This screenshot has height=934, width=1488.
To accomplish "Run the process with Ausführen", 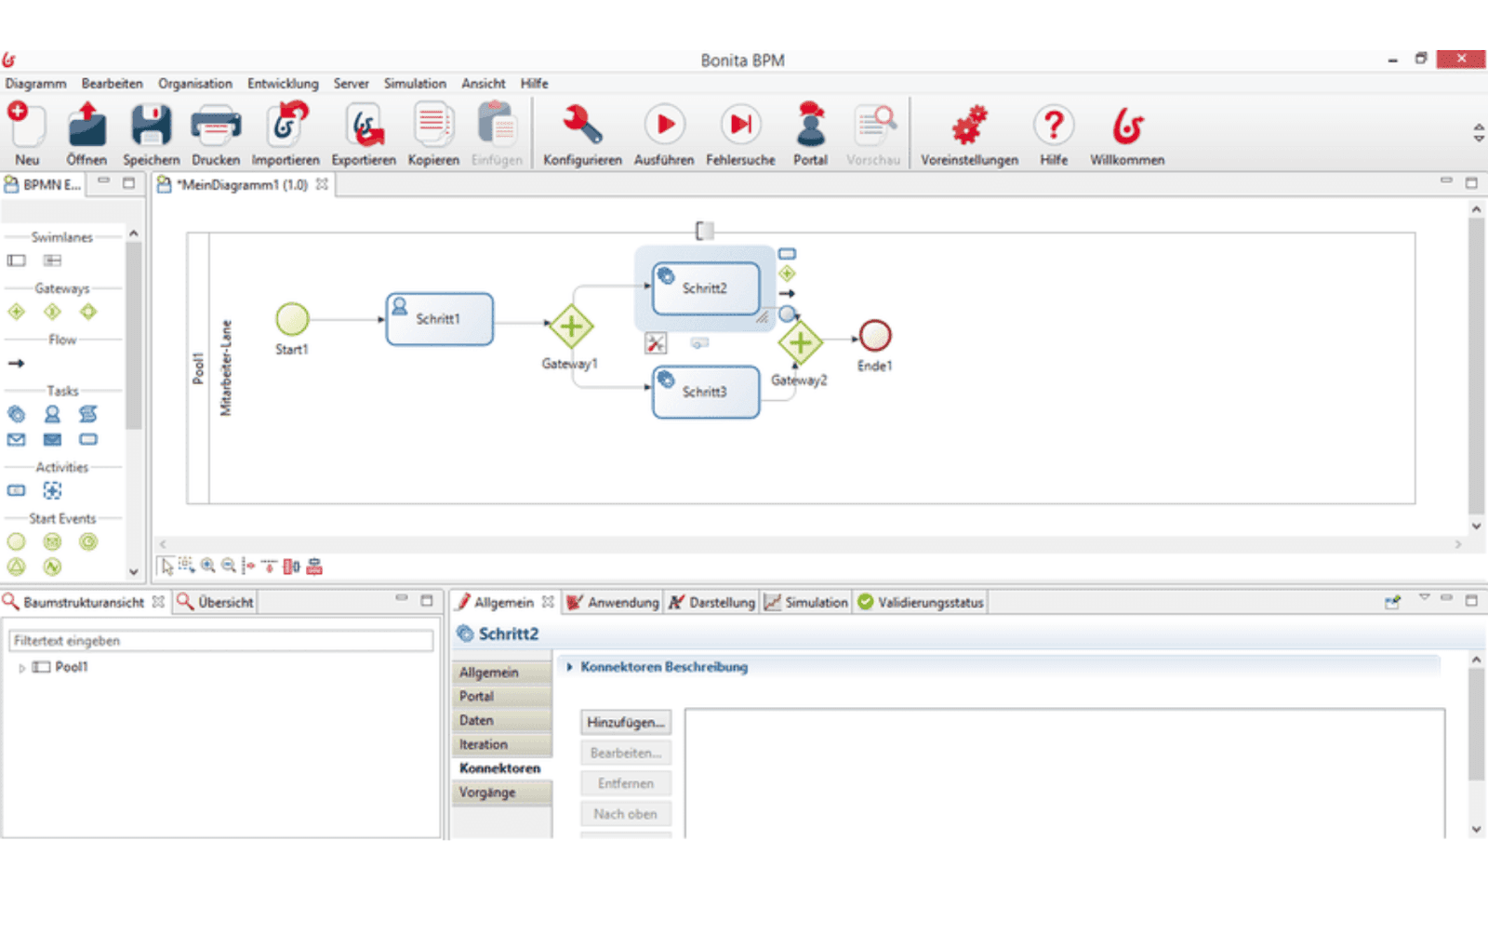I will 664,126.
